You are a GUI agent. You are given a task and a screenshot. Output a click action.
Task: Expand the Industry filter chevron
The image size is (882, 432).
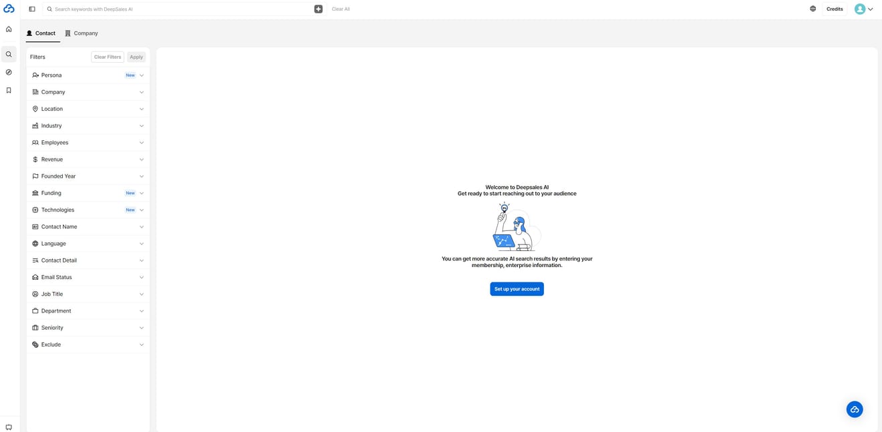click(x=142, y=126)
